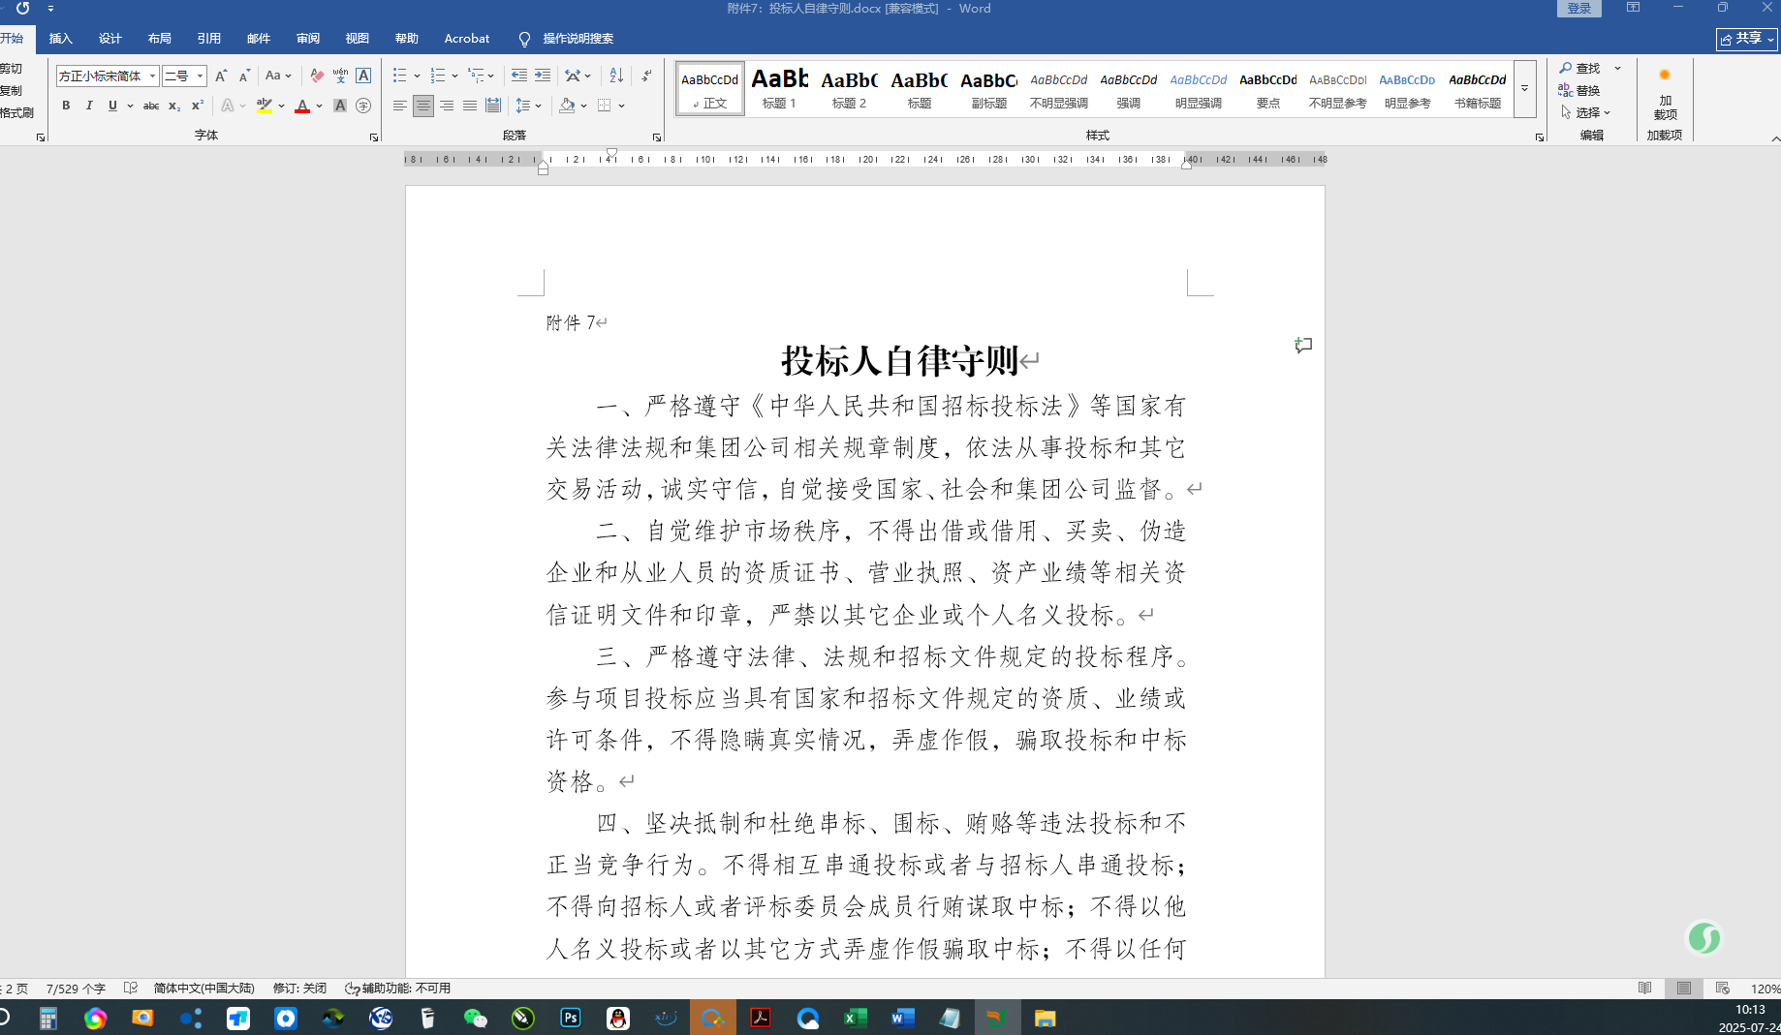Toggle bold formatting
The width and height of the screenshot is (1781, 1035).
[x=66, y=106]
